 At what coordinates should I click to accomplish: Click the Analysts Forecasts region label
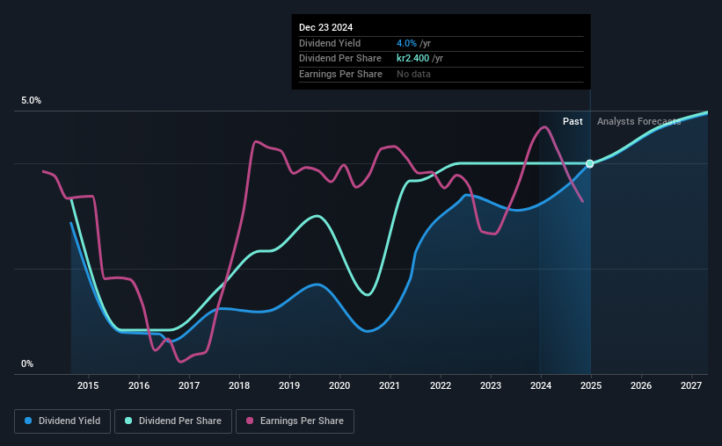tap(638, 121)
